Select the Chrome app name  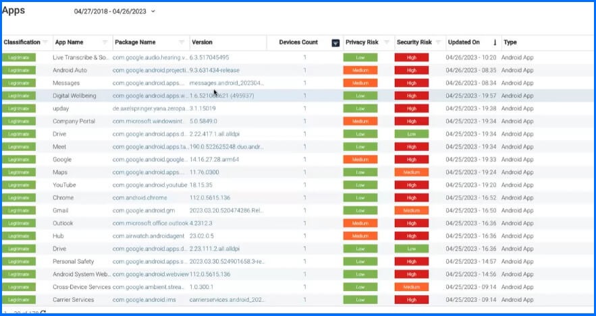click(63, 197)
